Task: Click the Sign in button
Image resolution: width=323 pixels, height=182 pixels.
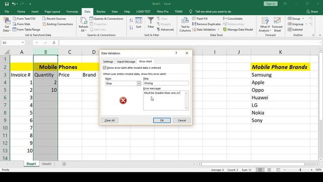Action: (x=271, y=4)
